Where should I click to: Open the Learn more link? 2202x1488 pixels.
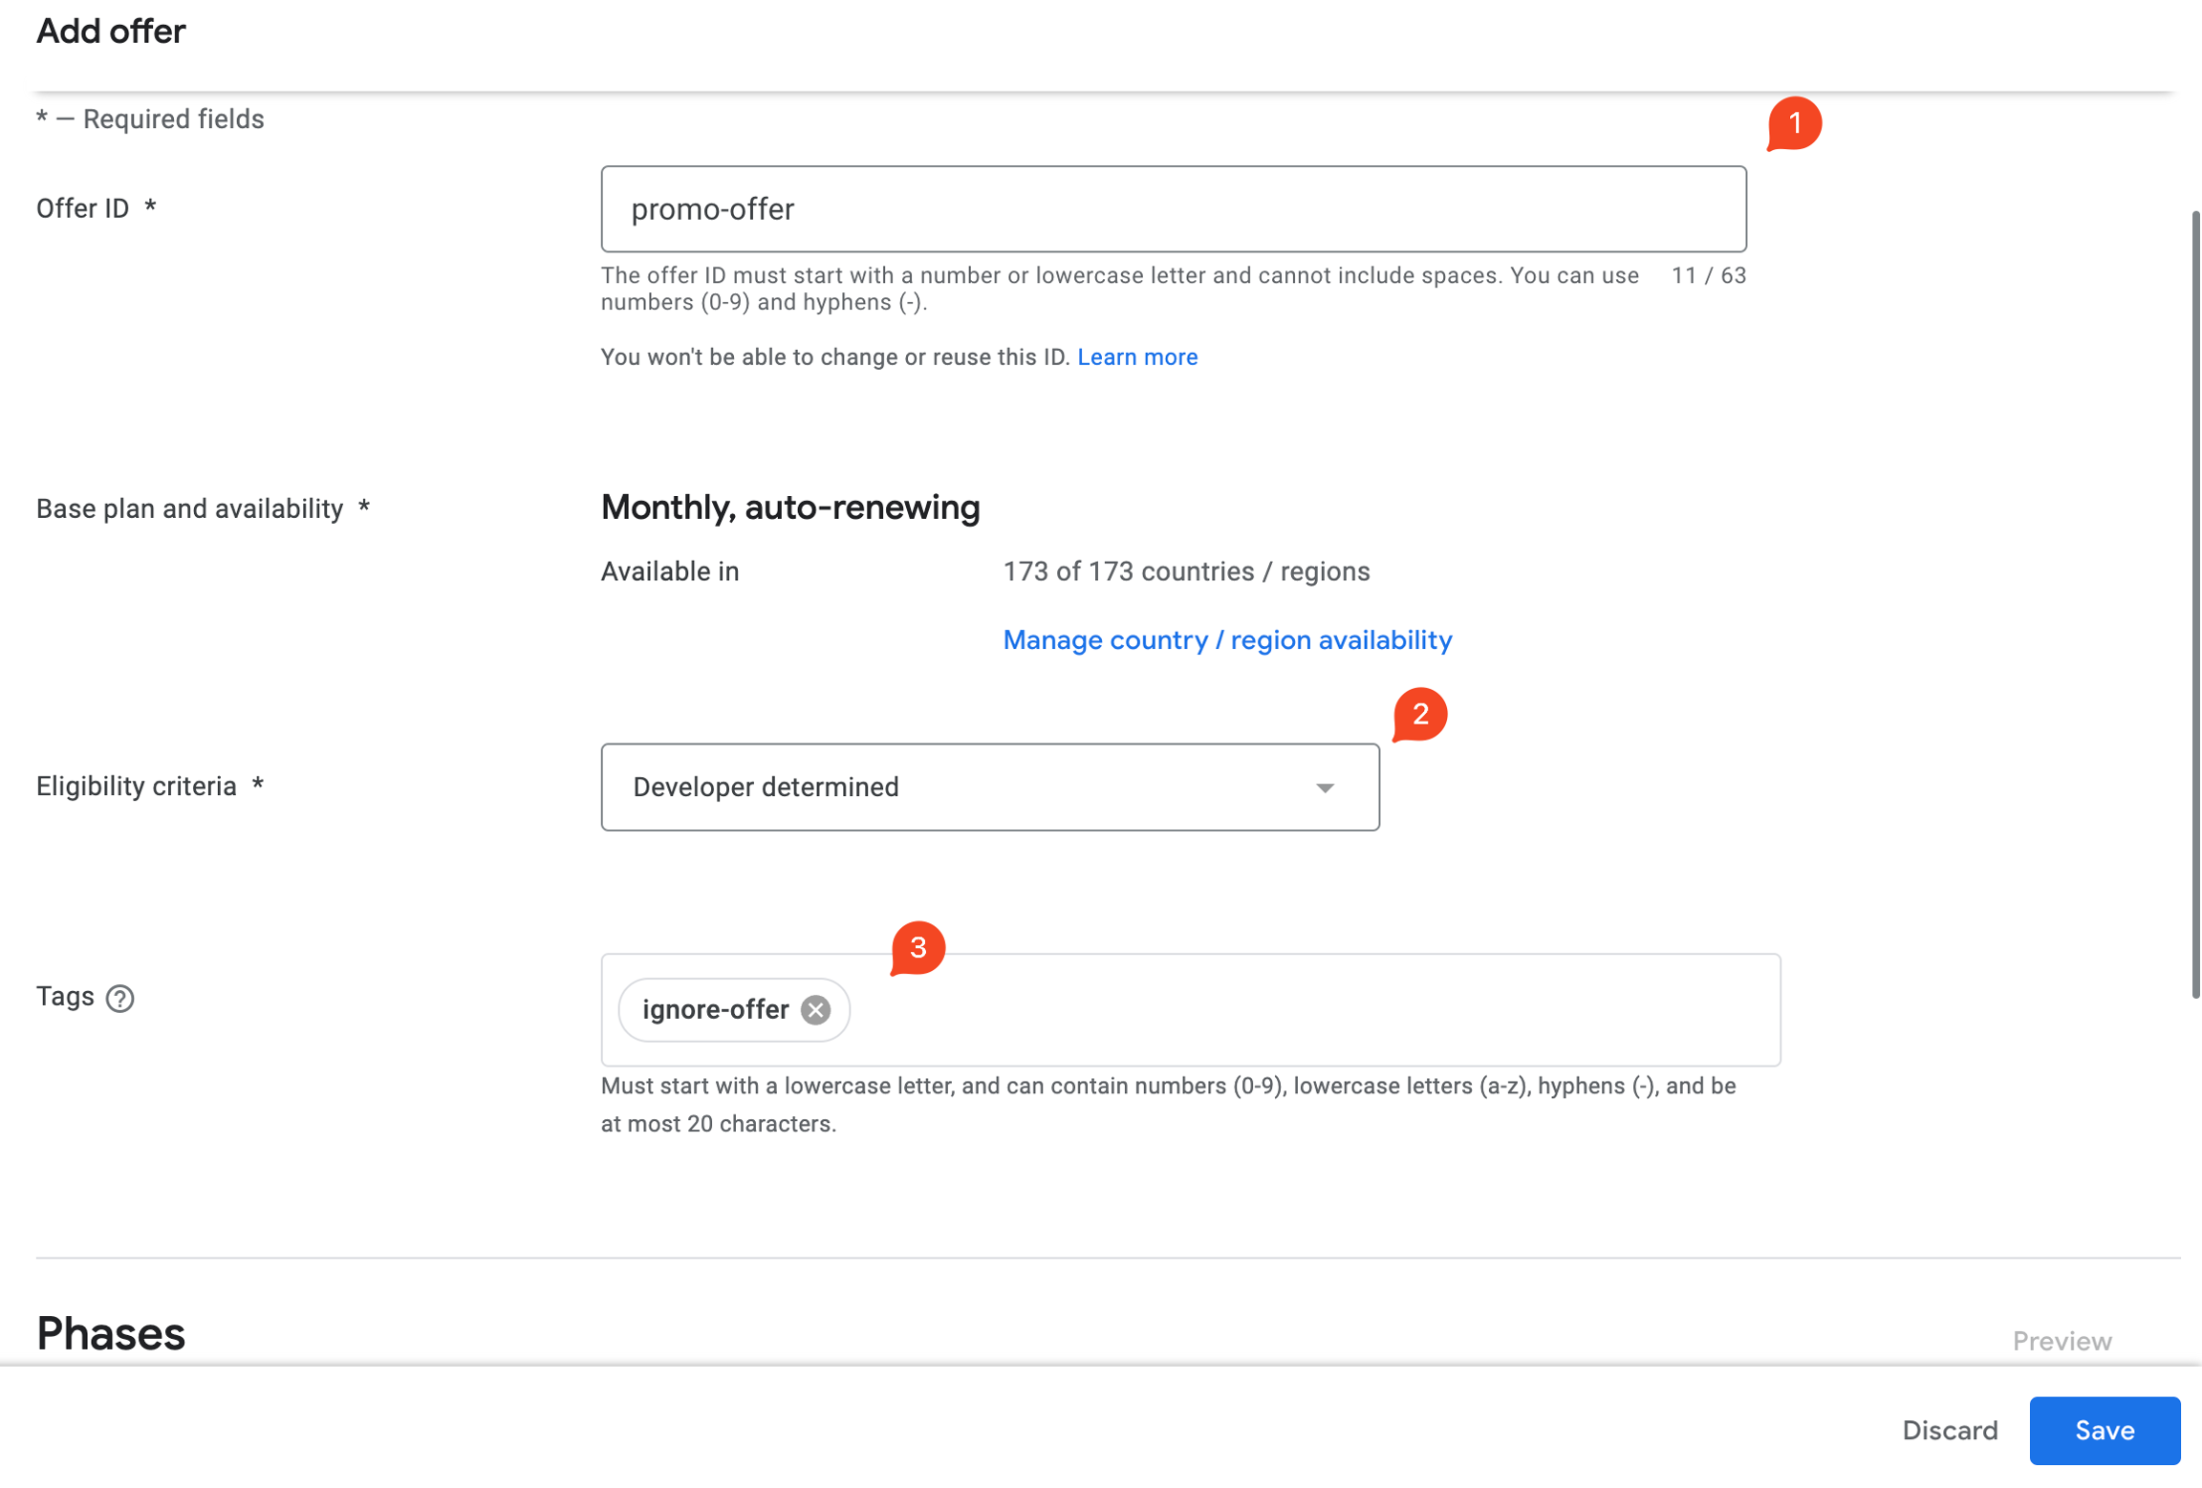[1136, 356]
